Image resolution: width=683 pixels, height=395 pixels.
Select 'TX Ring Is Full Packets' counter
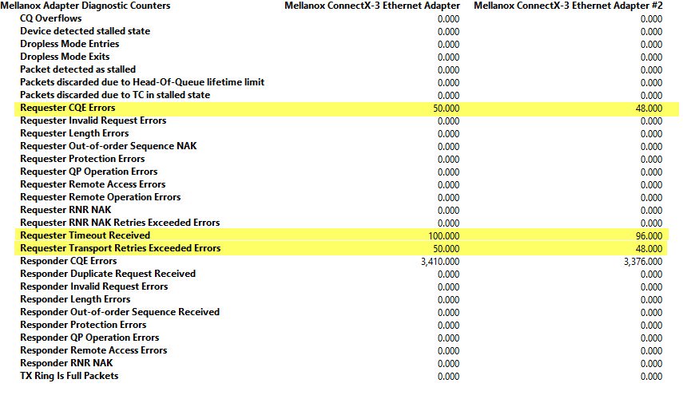click(x=69, y=376)
